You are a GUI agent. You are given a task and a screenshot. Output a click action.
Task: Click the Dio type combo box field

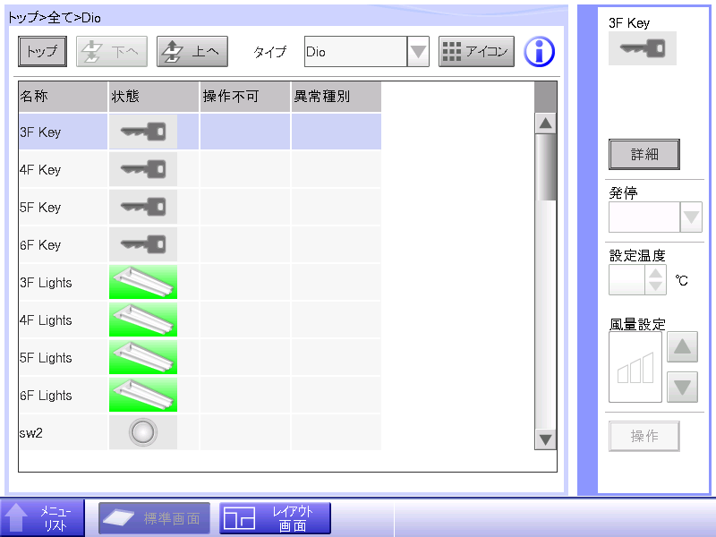tap(355, 52)
